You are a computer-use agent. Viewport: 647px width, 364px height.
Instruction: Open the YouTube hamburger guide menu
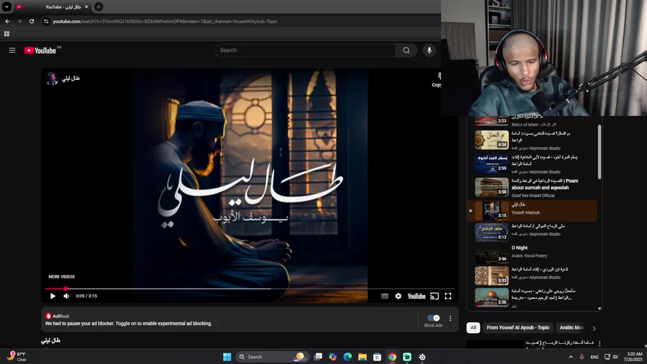pyautogui.click(x=12, y=50)
